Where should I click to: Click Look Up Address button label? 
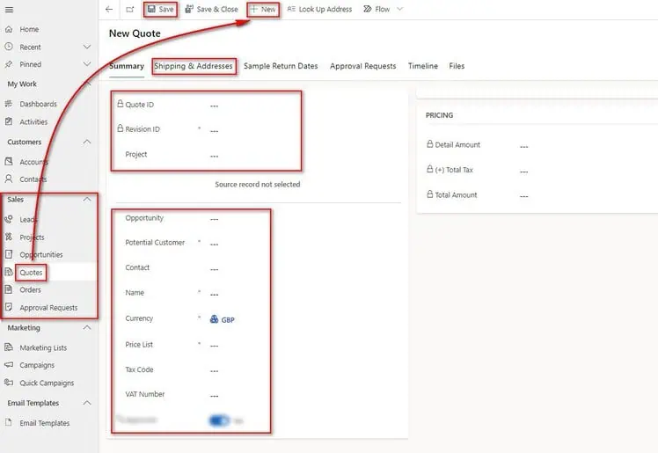click(x=325, y=9)
